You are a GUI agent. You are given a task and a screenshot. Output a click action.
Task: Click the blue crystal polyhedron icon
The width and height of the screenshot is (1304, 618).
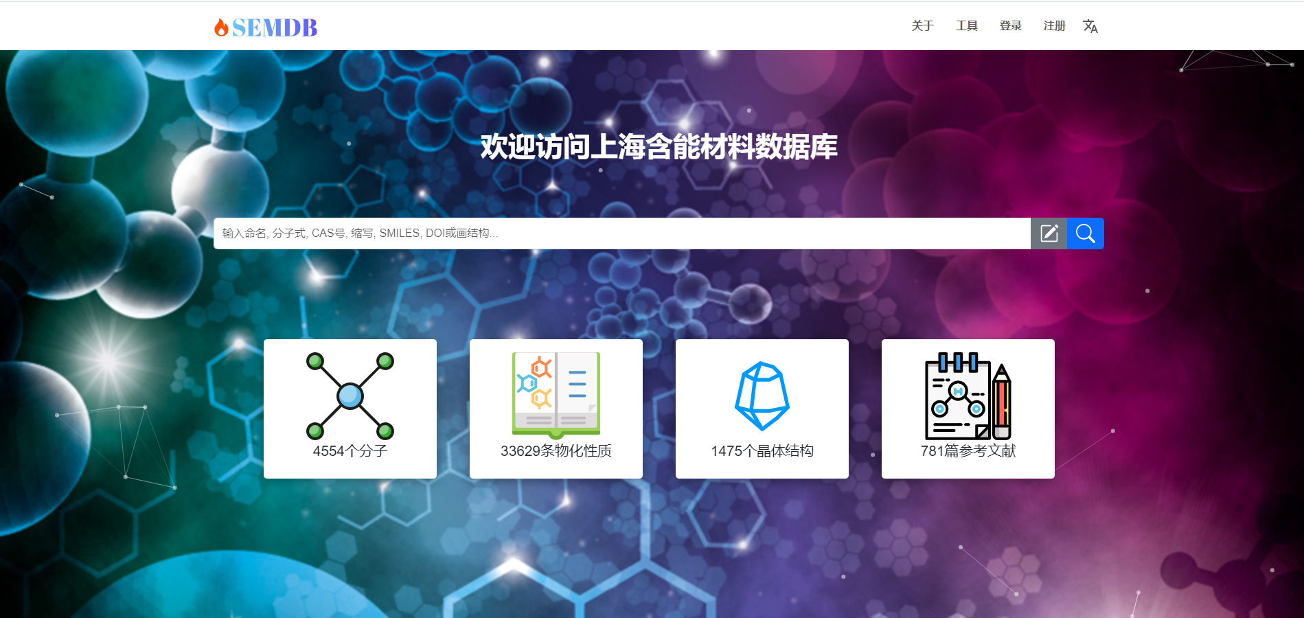click(x=762, y=396)
